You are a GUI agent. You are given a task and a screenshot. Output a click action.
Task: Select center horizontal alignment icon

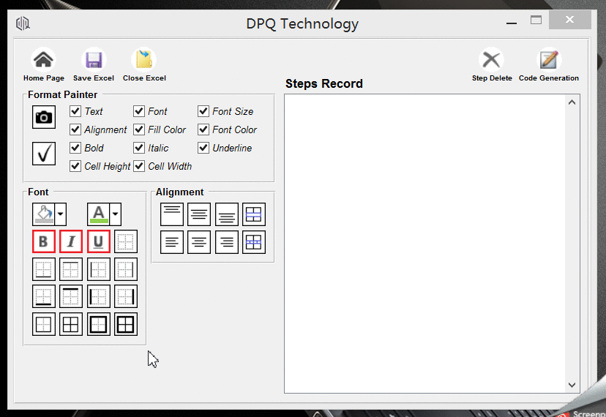(199, 242)
